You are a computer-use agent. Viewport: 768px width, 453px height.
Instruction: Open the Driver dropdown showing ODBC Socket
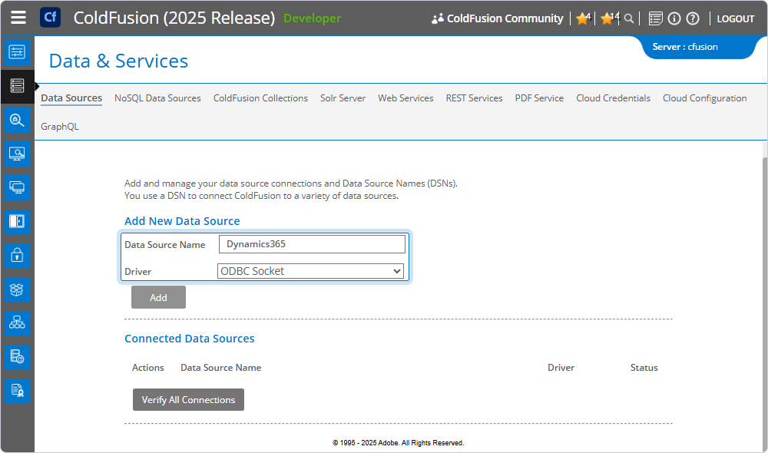[x=310, y=270]
